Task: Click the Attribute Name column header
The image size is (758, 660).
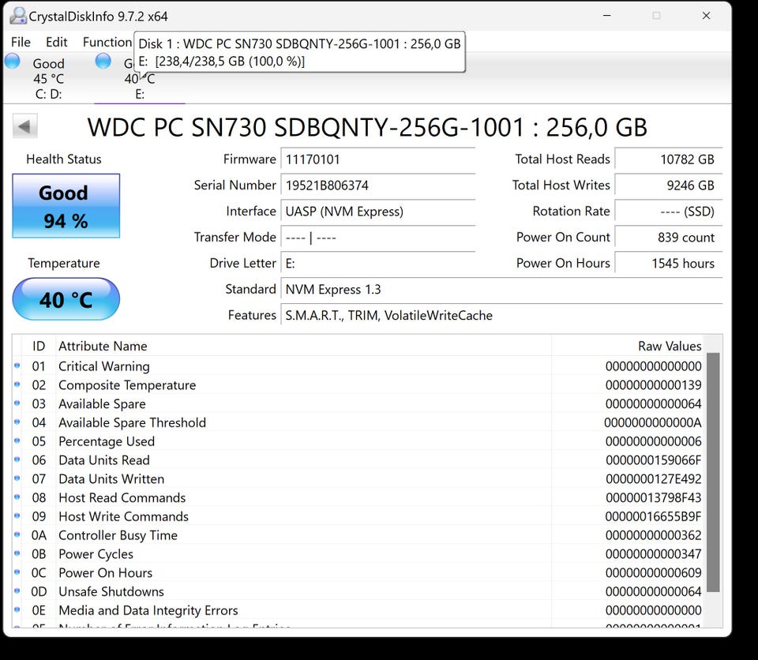Action: pyautogui.click(x=103, y=346)
